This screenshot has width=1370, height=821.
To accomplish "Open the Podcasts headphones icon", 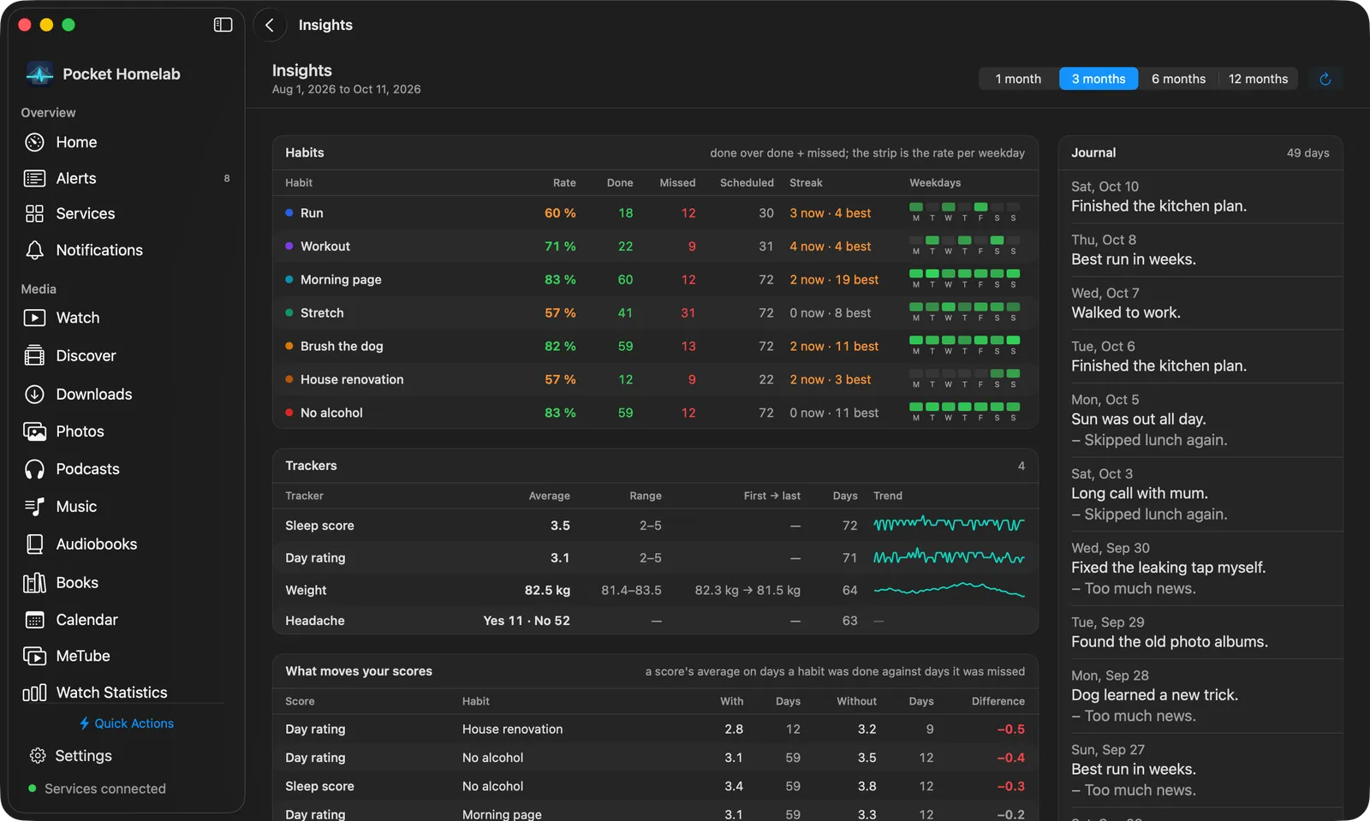I will [35, 469].
